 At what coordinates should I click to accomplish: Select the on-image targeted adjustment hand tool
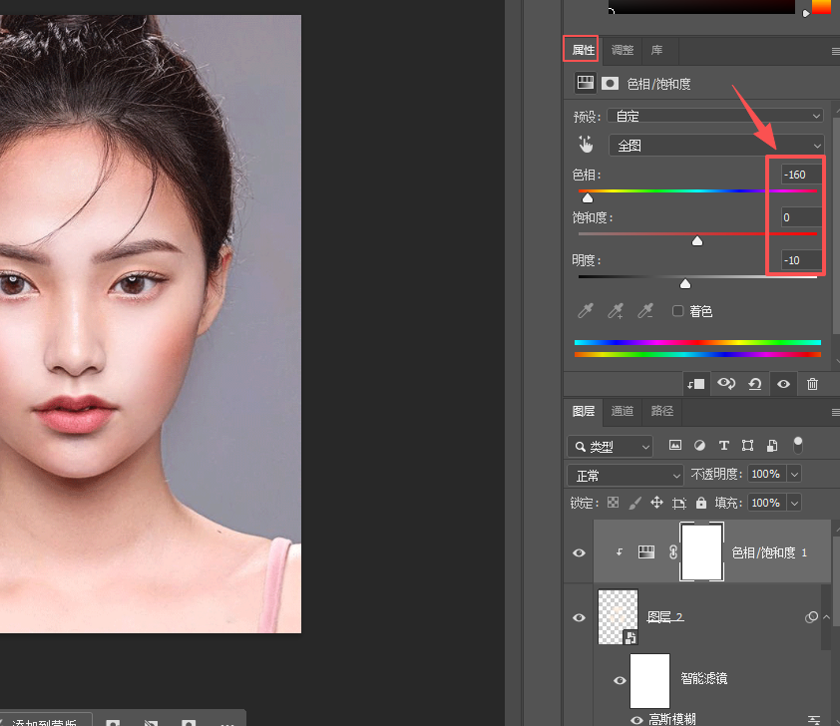pyautogui.click(x=586, y=144)
